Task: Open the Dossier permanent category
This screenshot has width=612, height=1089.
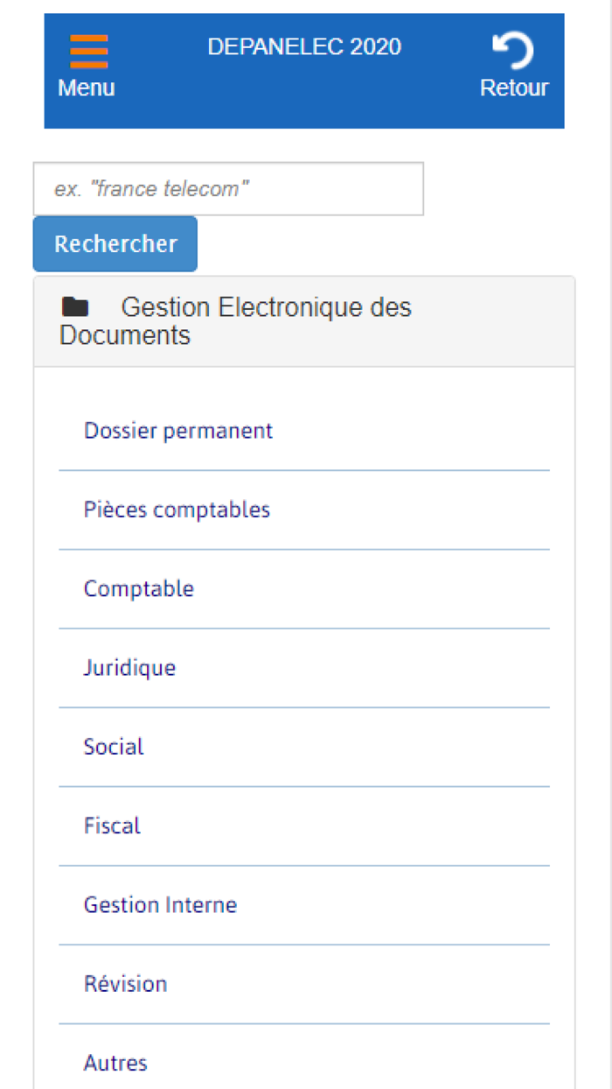Action: (x=178, y=431)
